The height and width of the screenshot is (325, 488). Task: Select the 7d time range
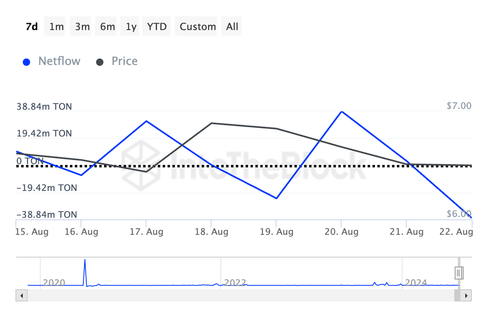[32, 27]
